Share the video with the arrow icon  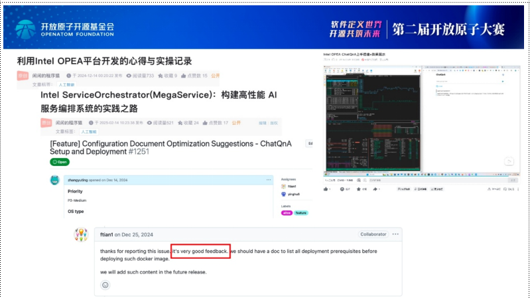pos(375,189)
